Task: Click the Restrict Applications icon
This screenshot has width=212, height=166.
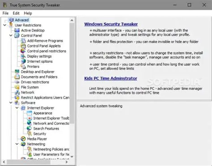Action: [x=17, y=98]
